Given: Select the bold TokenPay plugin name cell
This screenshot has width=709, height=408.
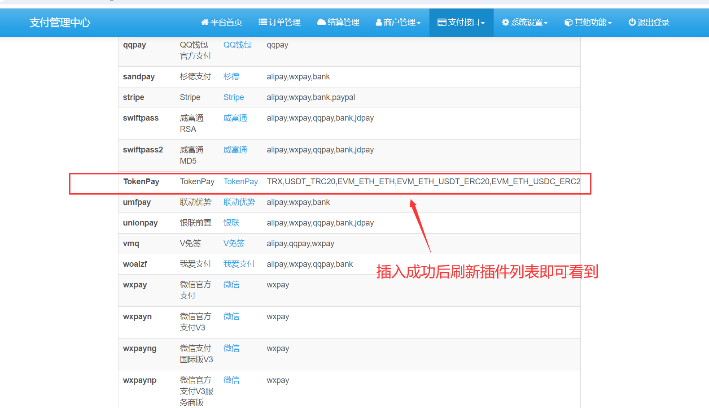Looking at the screenshot, I should click(x=141, y=182).
